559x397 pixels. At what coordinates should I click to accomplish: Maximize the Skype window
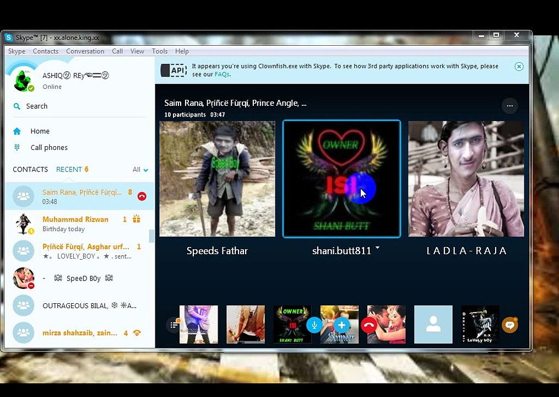coord(496,35)
